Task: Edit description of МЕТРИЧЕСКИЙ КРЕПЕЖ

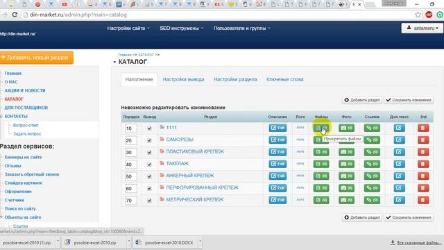Action: pyautogui.click(x=277, y=200)
